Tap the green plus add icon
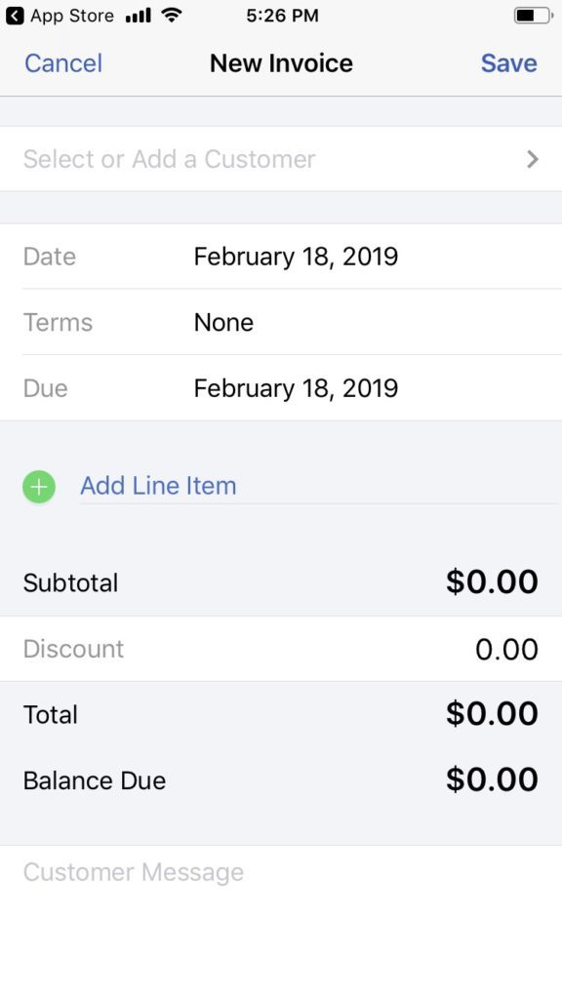Screen dimensions: 562x999 coord(39,488)
